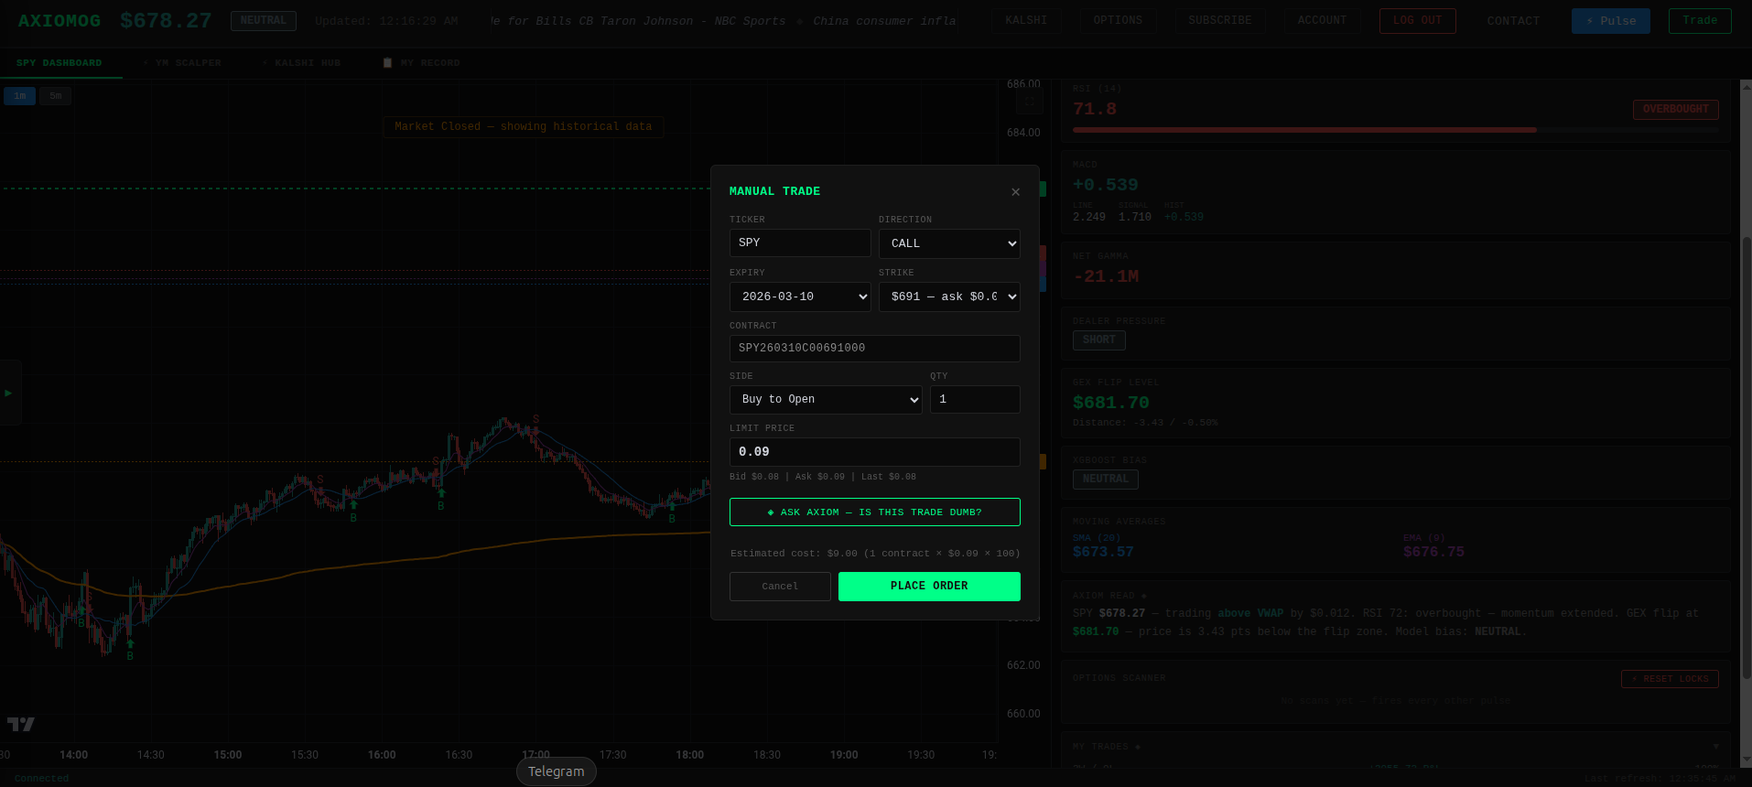Click the Options nav button

[x=1118, y=20]
